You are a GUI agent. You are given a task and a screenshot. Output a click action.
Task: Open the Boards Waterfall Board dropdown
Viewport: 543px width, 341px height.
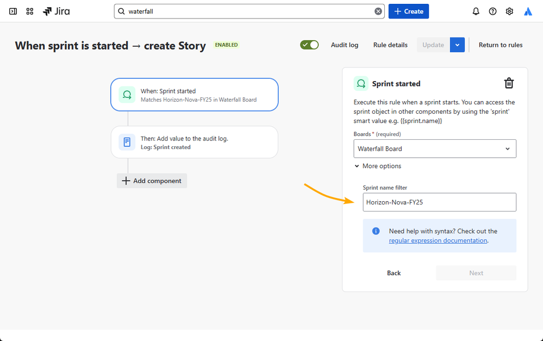click(x=435, y=148)
